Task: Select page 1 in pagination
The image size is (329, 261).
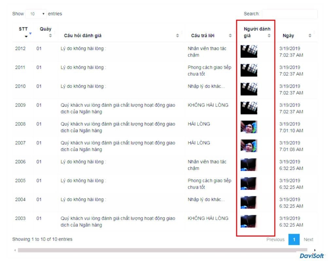Action: [x=294, y=239]
